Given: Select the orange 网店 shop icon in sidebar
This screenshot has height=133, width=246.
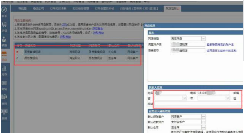Looking at the screenshot, I should (x=4, y=54).
